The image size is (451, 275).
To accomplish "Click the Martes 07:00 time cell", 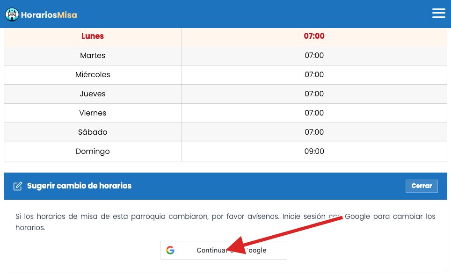I will pos(314,56).
